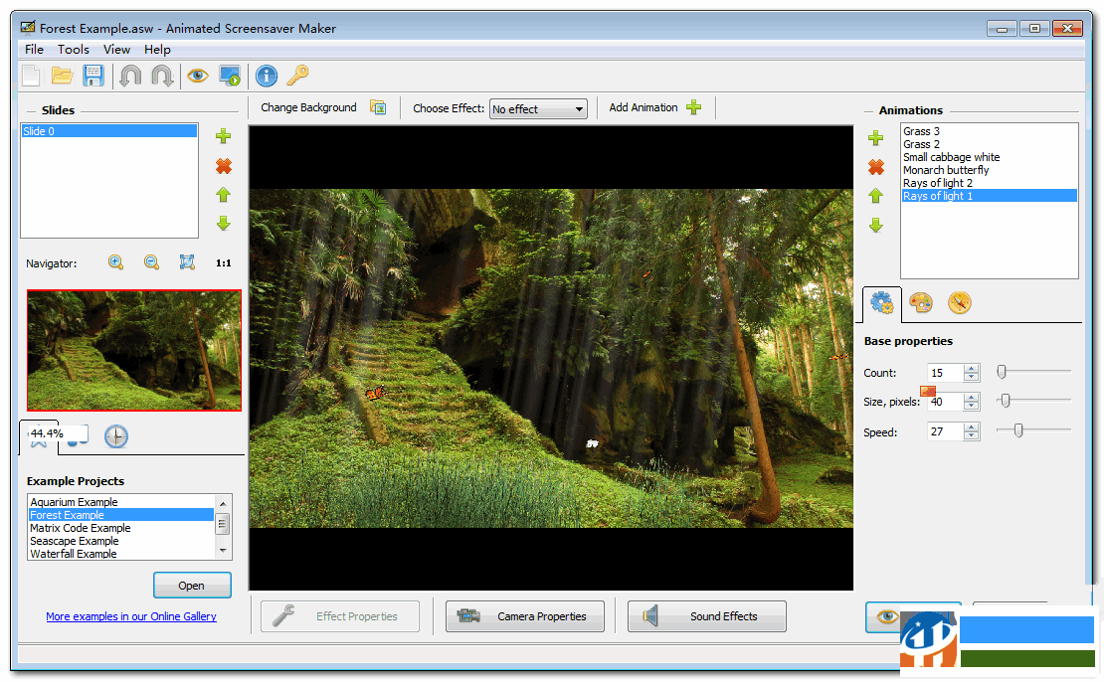The image size is (1104, 682).
Task: Click the blue About info icon
Action: click(266, 76)
